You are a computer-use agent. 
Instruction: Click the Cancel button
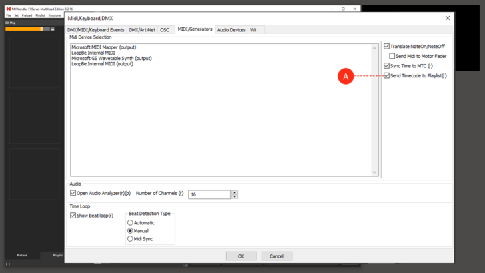[277, 256]
